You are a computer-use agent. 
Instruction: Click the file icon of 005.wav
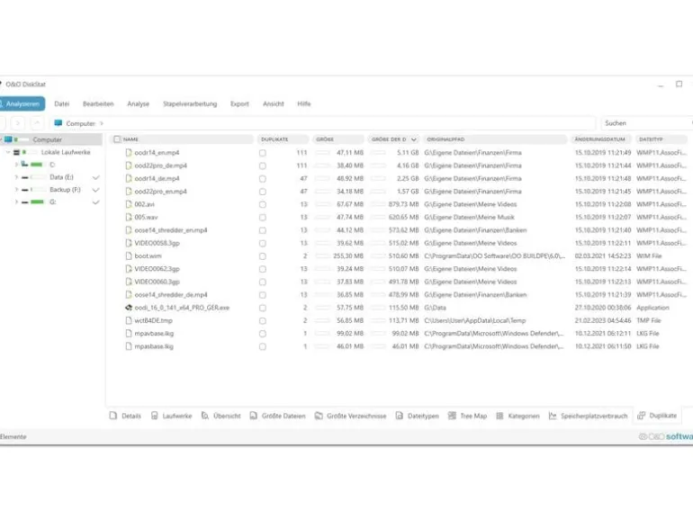[x=129, y=218]
